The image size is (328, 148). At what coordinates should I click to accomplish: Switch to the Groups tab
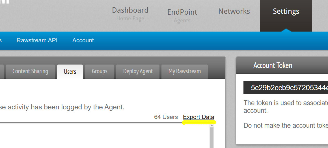point(100,72)
